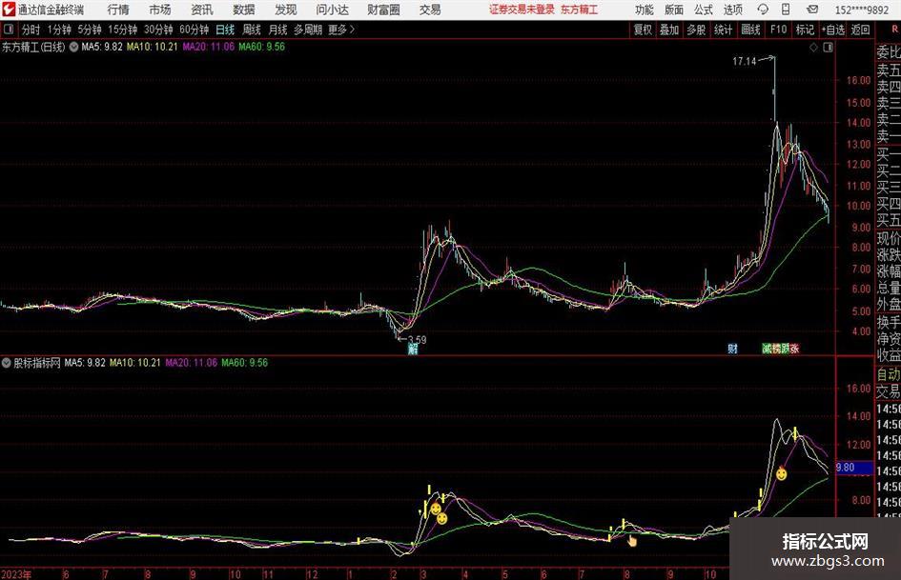
Task: Open the 发现 menu
Action: (286, 10)
